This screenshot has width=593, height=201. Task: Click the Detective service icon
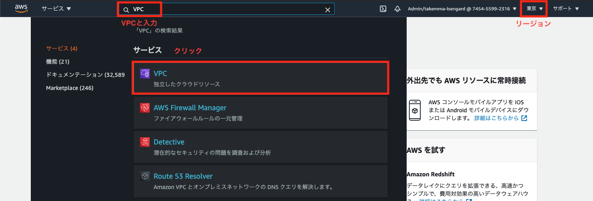click(145, 142)
